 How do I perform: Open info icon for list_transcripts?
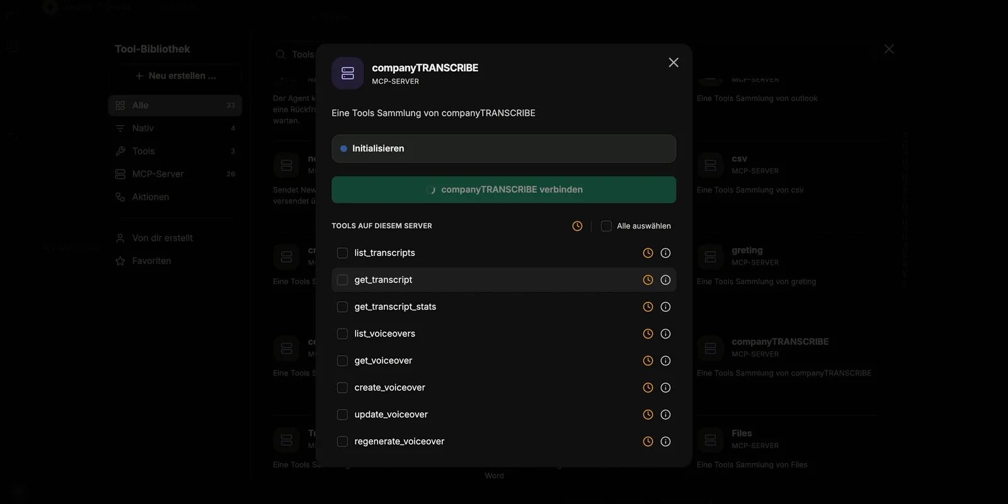(x=665, y=253)
